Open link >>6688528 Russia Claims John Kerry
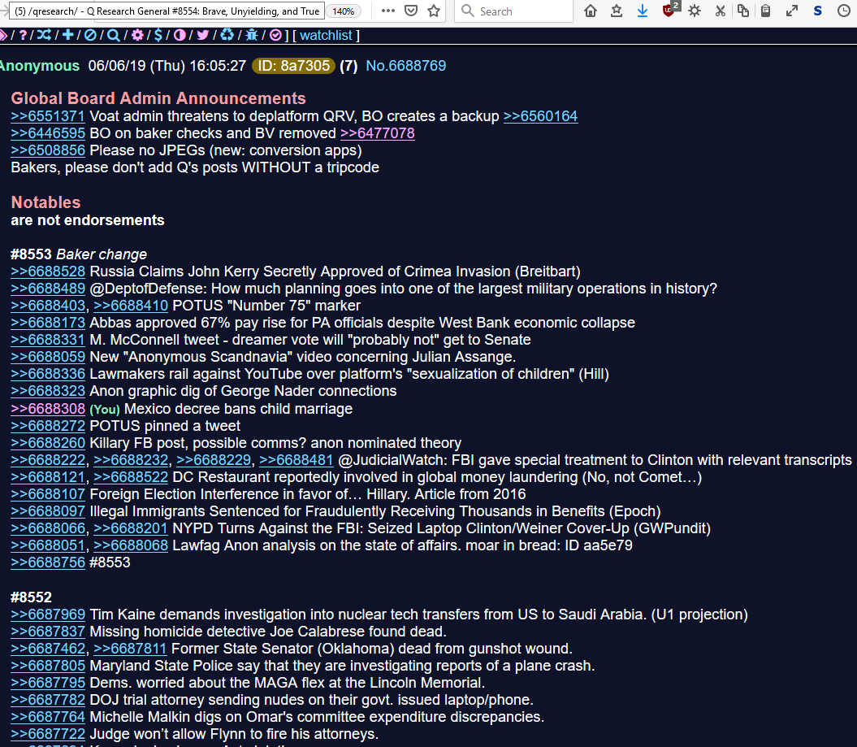The height and width of the screenshot is (747, 857). click(48, 271)
